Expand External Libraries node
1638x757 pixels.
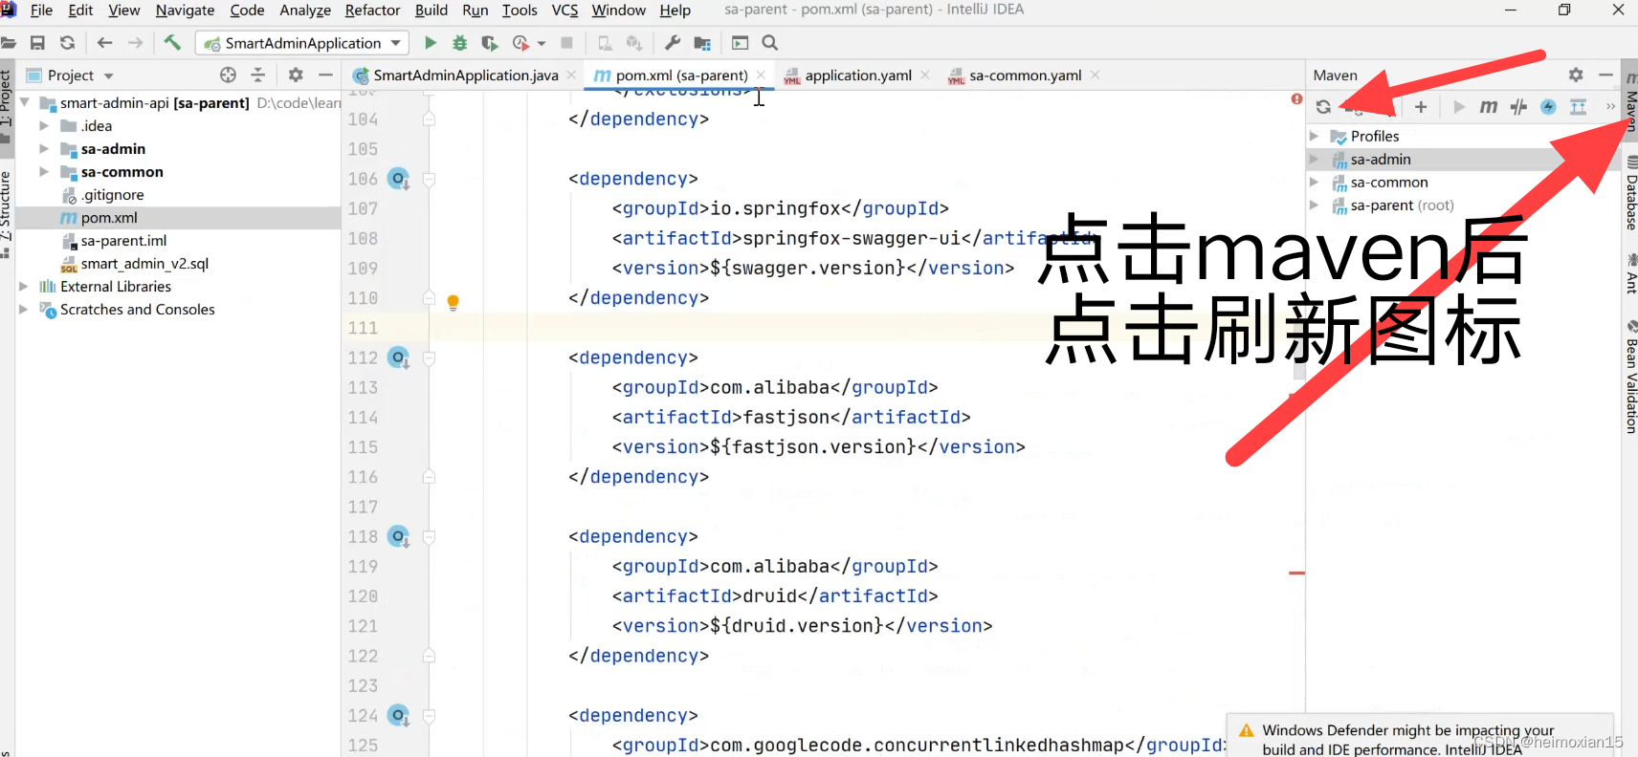24,287
